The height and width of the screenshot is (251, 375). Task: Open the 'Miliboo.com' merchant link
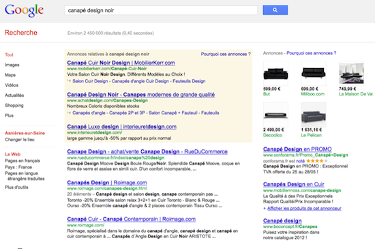tap(312, 94)
